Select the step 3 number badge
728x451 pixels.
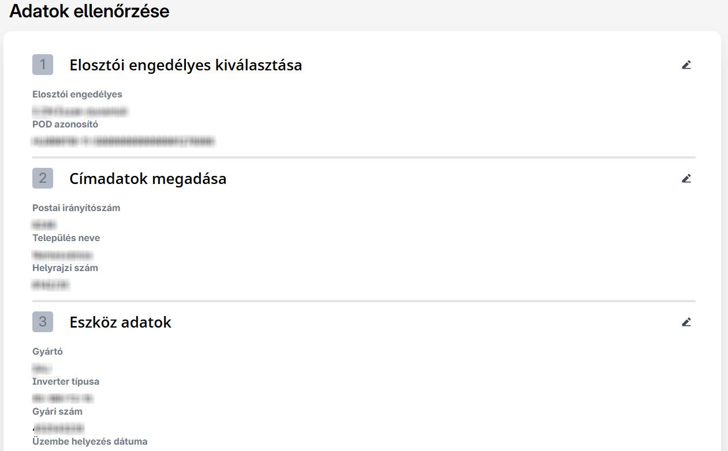[x=43, y=322]
